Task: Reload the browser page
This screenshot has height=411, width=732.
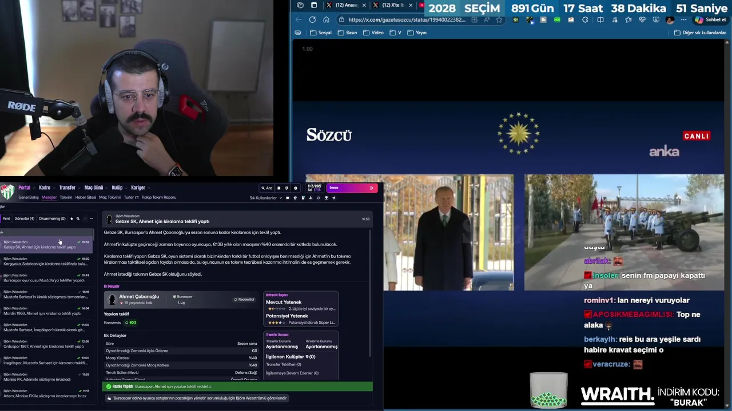Action: coord(312,19)
